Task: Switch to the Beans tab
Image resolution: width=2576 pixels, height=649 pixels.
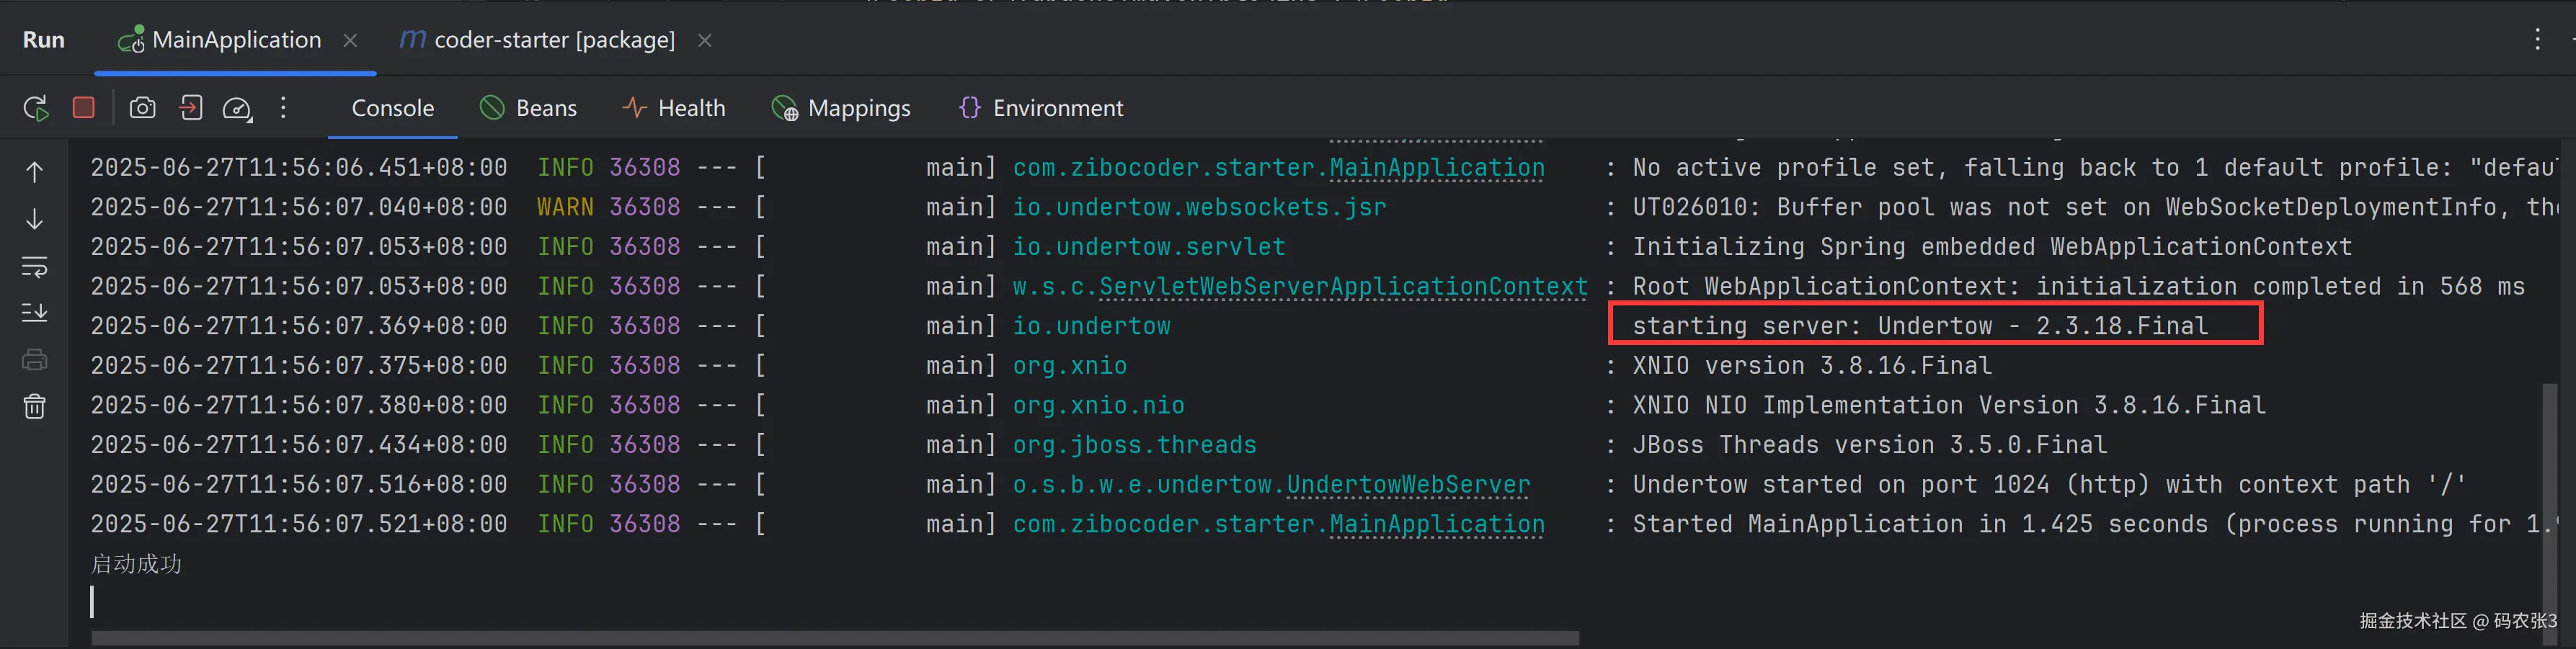Action: coord(529,108)
